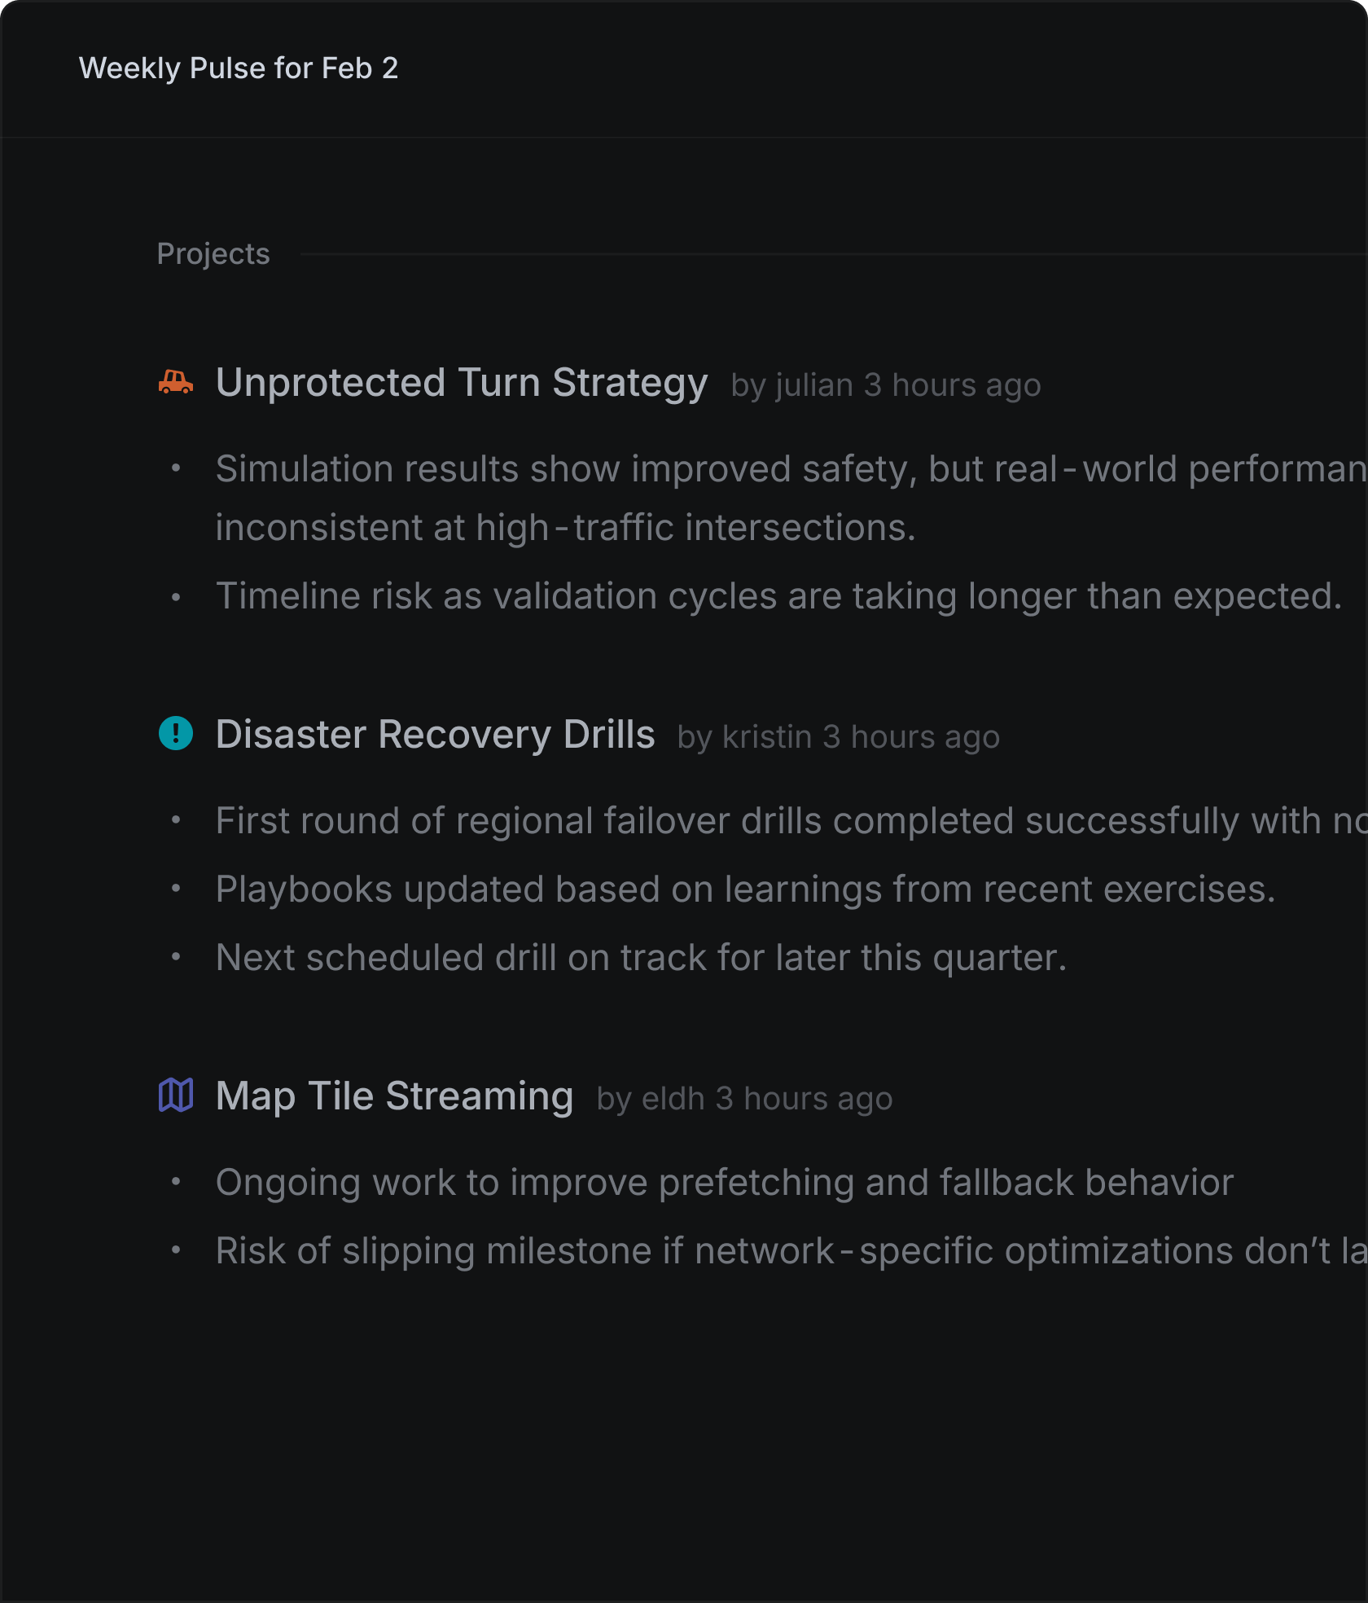Select the Next scheduled drill bullet
Viewport: 1368px width, 1603px height.
pyautogui.click(x=641, y=958)
